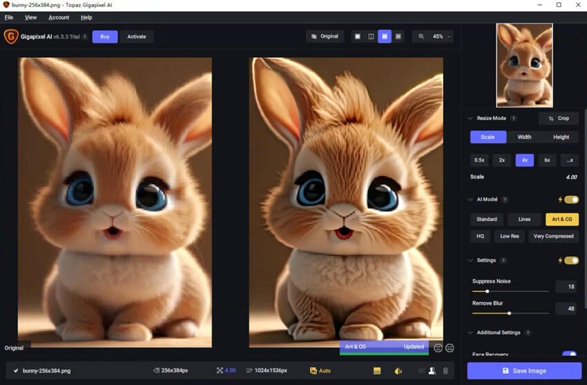This screenshot has width=587, height=385.
Task: Click the scale factor icon next to 4.00
Action: [220, 371]
